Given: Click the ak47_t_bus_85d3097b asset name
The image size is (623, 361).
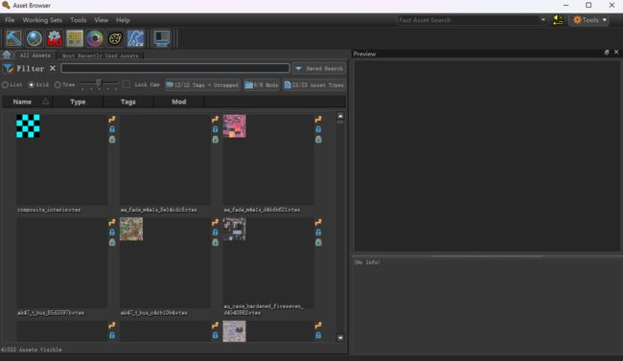Looking at the screenshot, I should pos(51,313).
